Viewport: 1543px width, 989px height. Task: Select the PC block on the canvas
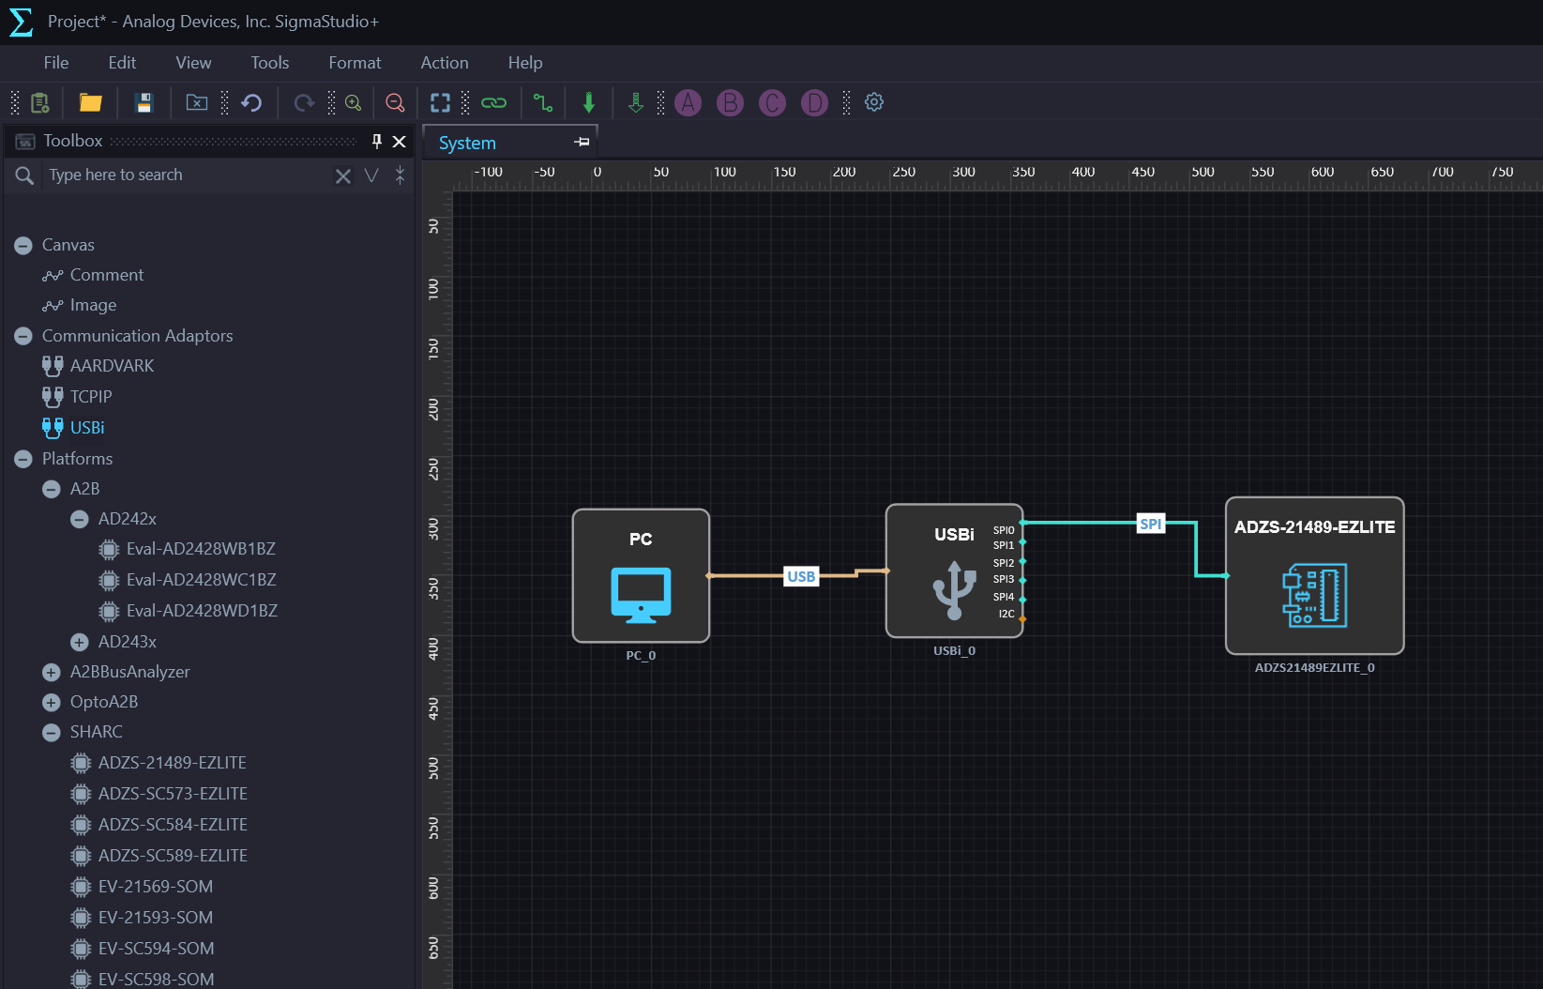[641, 576]
